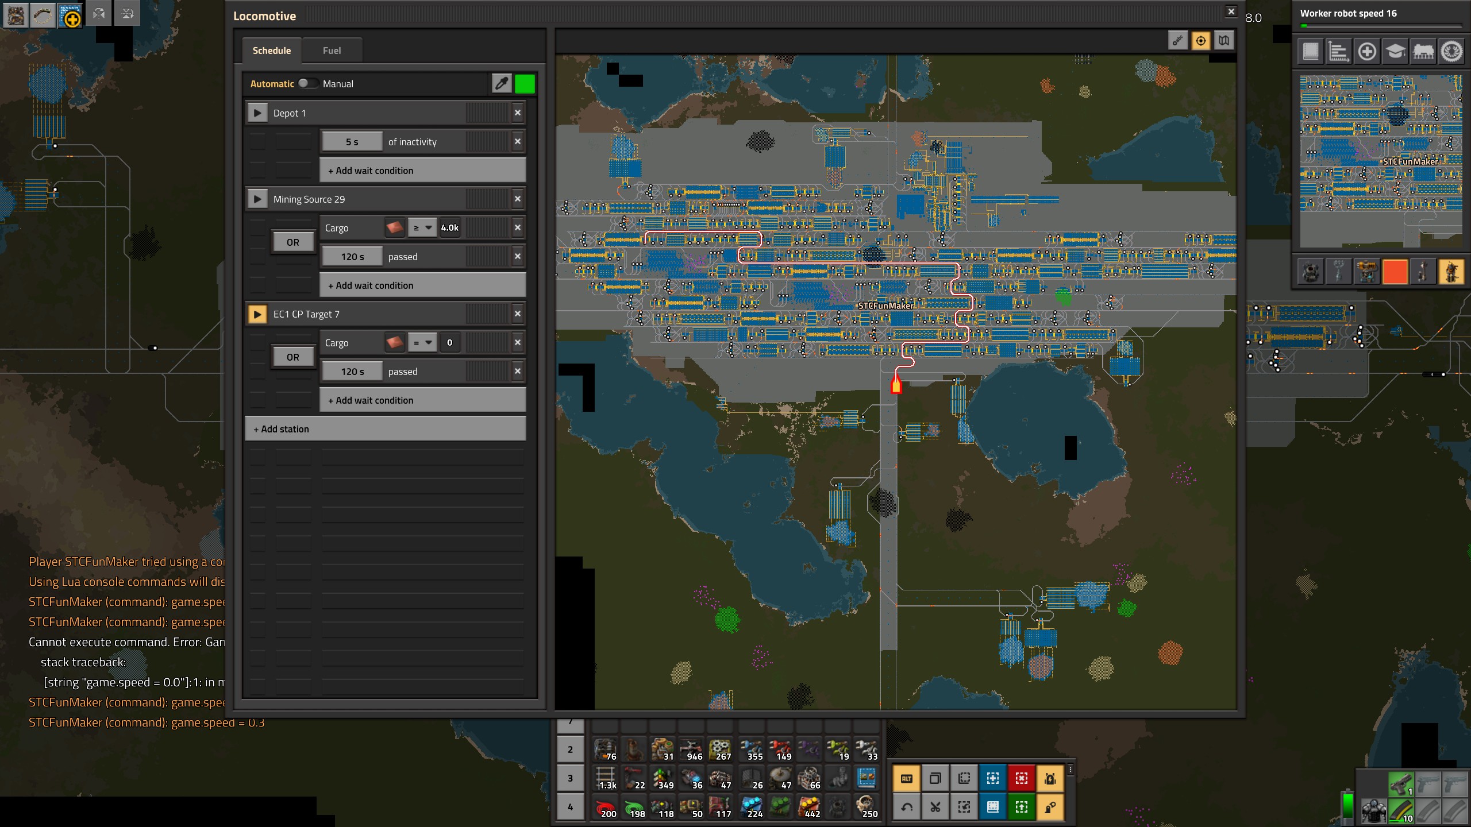Click the eyedropper color picker button

[502, 84]
